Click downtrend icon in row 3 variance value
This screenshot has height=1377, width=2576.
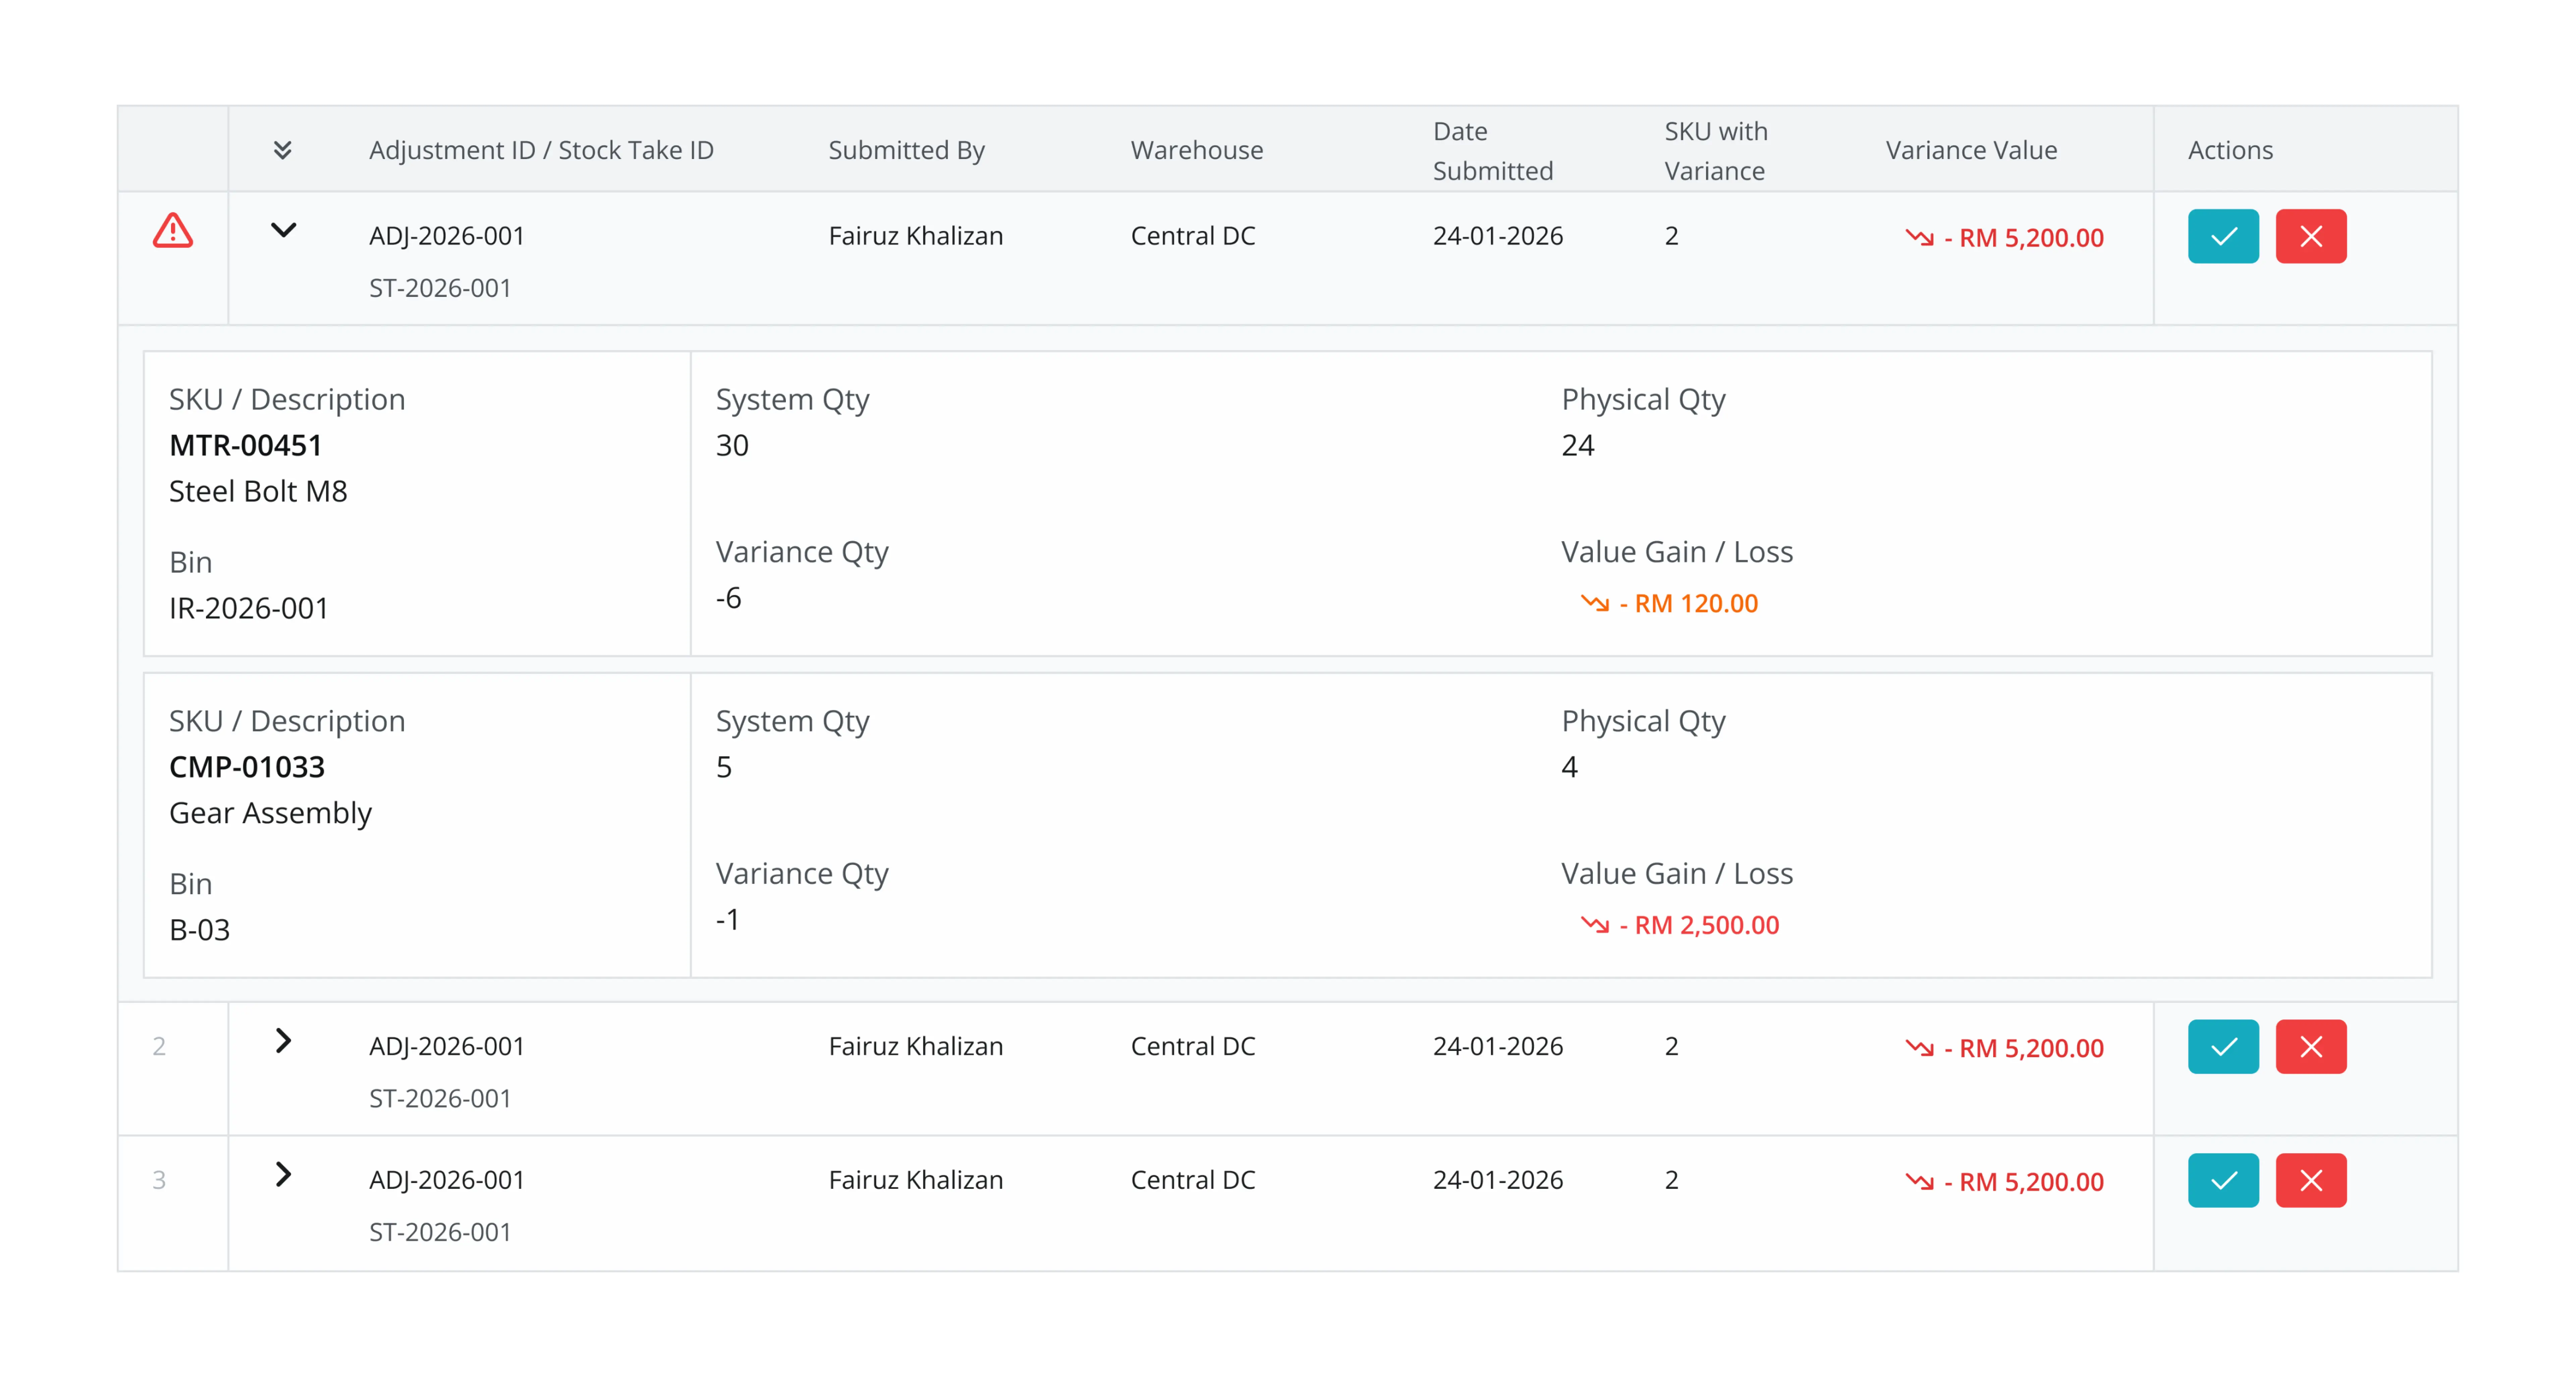(1920, 1182)
